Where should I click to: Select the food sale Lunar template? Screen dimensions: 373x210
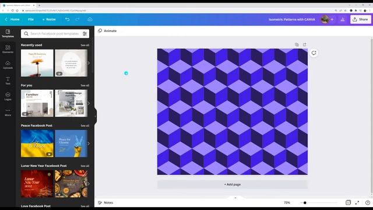click(71, 184)
